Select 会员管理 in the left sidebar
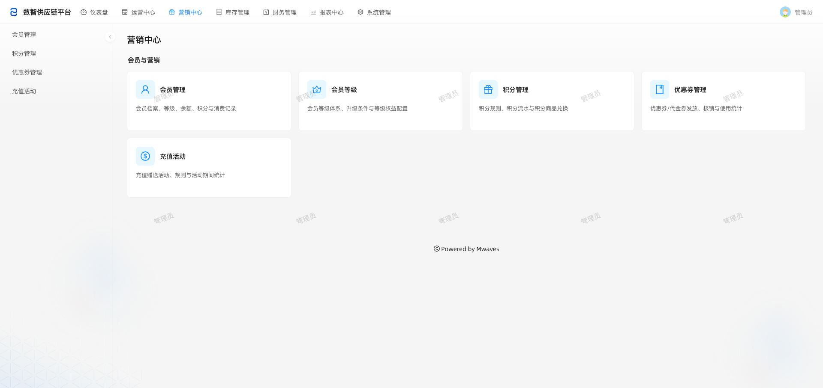This screenshot has width=823, height=388. click(24, 35)
